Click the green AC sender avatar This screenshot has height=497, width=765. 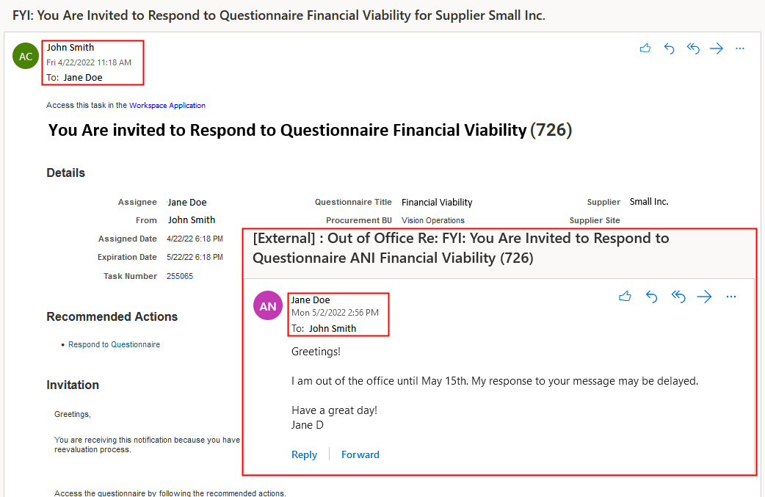(x=26, y=57)
